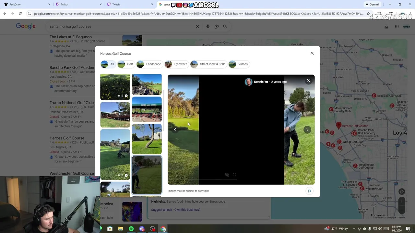This screenshot has height=233, width=415.
Task: Click Suggest an edit link
Action: [x=161, y=210]
